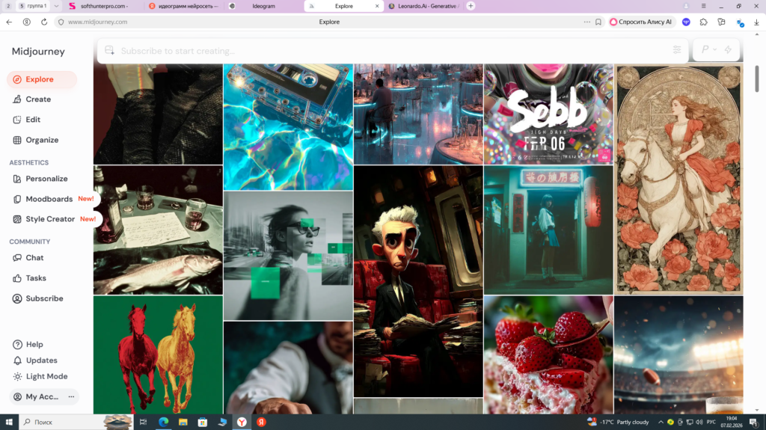The width and height of the screenshot is (766, 430).
Task: Open Task View on taskbar
Action: [143, 423]
